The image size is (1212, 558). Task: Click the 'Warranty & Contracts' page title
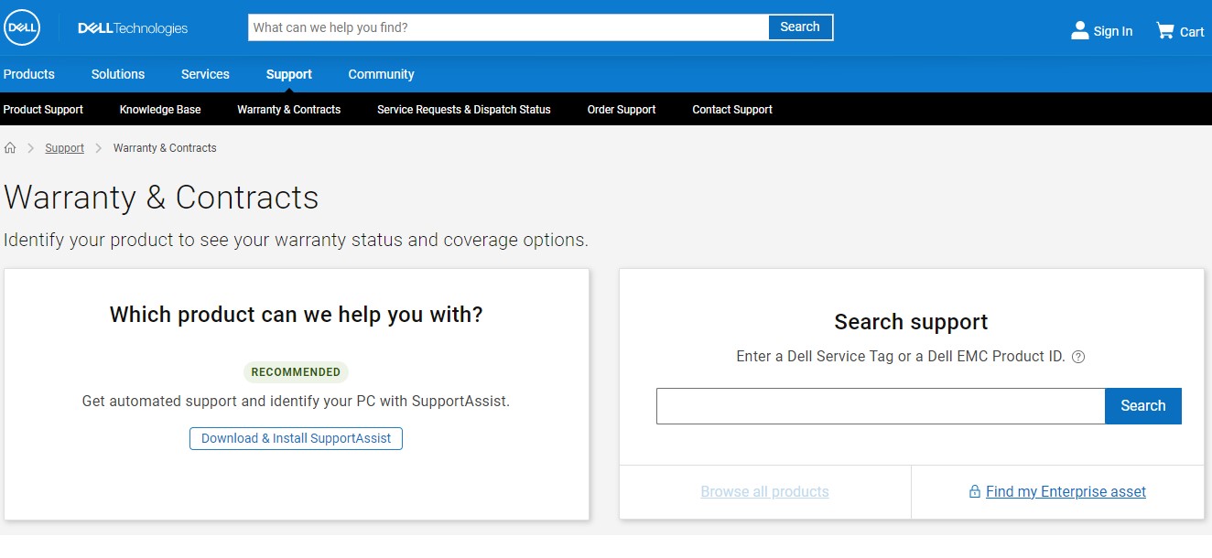click(x=161, y=198)
